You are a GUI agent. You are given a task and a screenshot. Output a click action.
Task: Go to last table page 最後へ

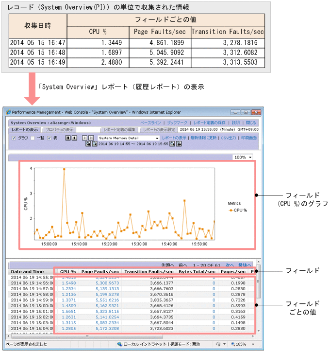(245, 265)
